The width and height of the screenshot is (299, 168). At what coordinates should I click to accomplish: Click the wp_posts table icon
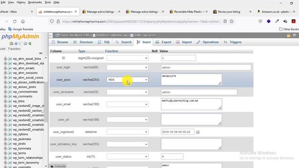[x=10, y=144]
